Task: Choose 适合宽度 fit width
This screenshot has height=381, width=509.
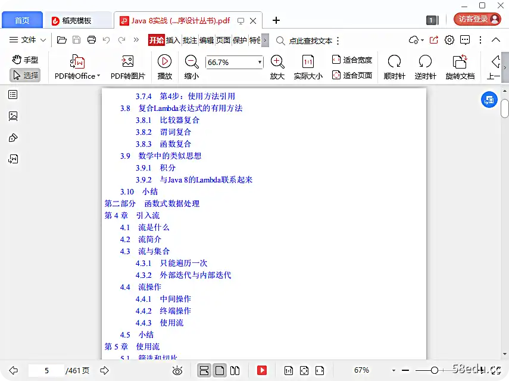Action: [352, 60]
